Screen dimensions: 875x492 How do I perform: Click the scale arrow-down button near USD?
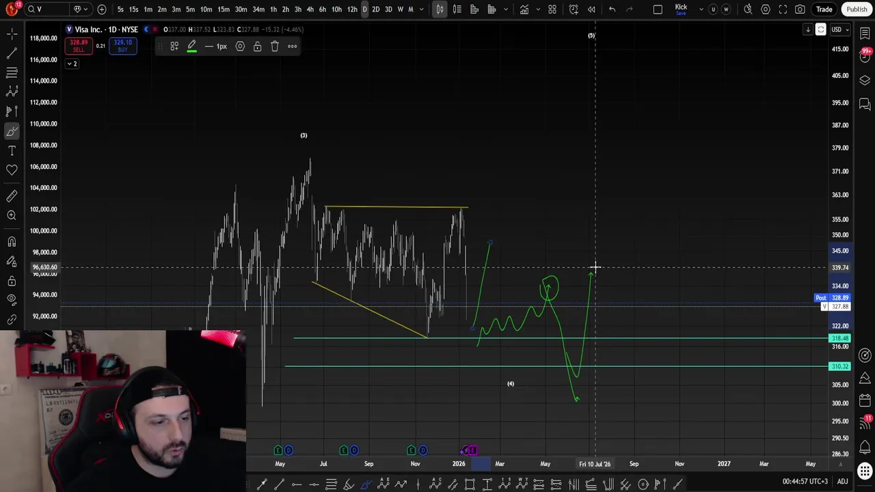[808, 29]
